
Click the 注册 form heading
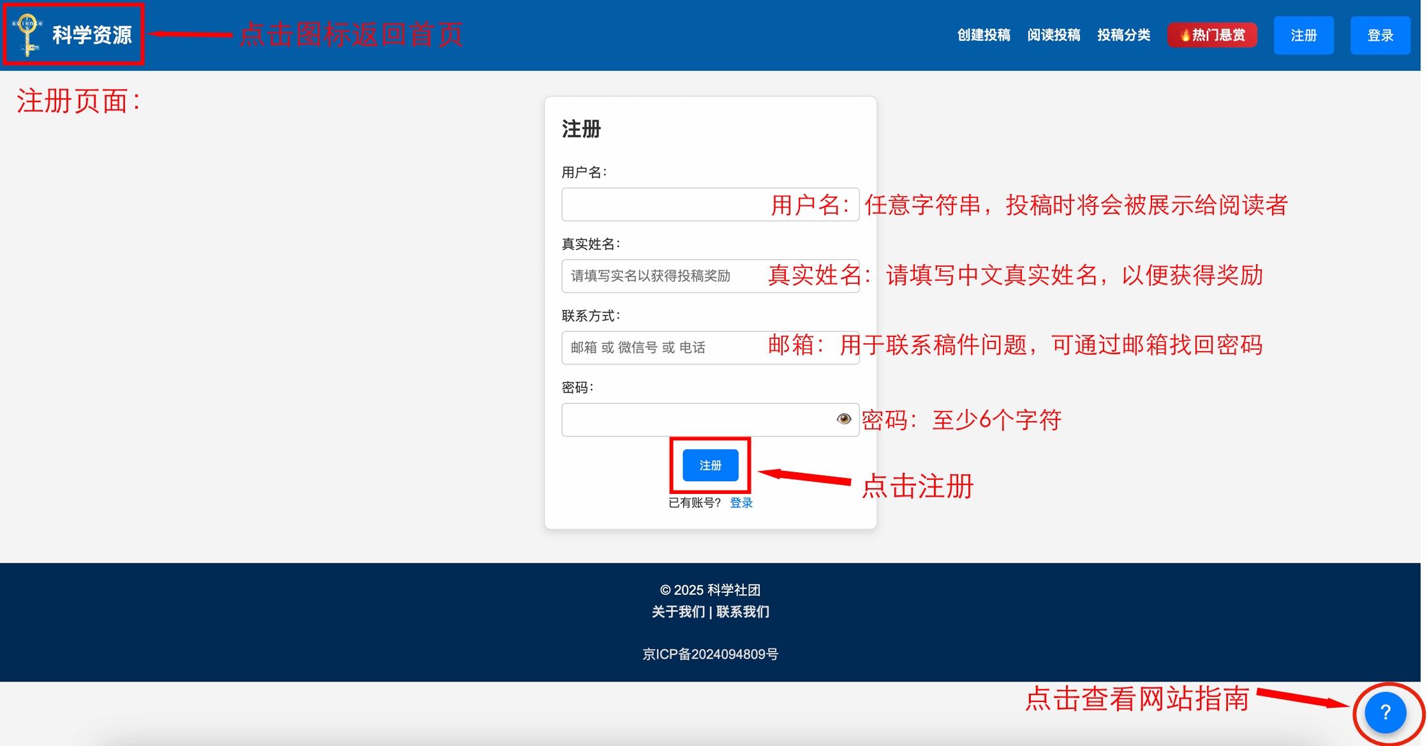tap(581, 129)
